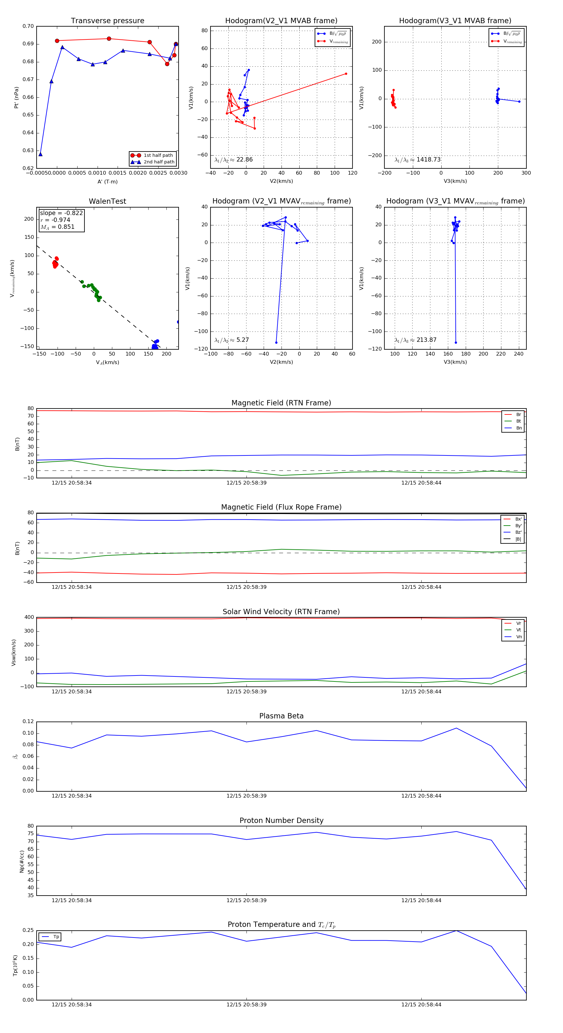Viewport: 563px width, 1033px height.
Task: Select the "Vn" legend entry
Action: pos(513,637)
